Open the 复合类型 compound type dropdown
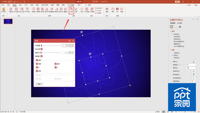This screenshot has width=200, height=113. coord(194,75)
